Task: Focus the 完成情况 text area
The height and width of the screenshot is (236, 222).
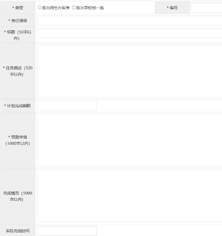Action: tap(129, 196)
